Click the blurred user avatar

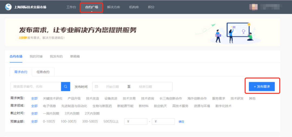click(x=253, y=7)
